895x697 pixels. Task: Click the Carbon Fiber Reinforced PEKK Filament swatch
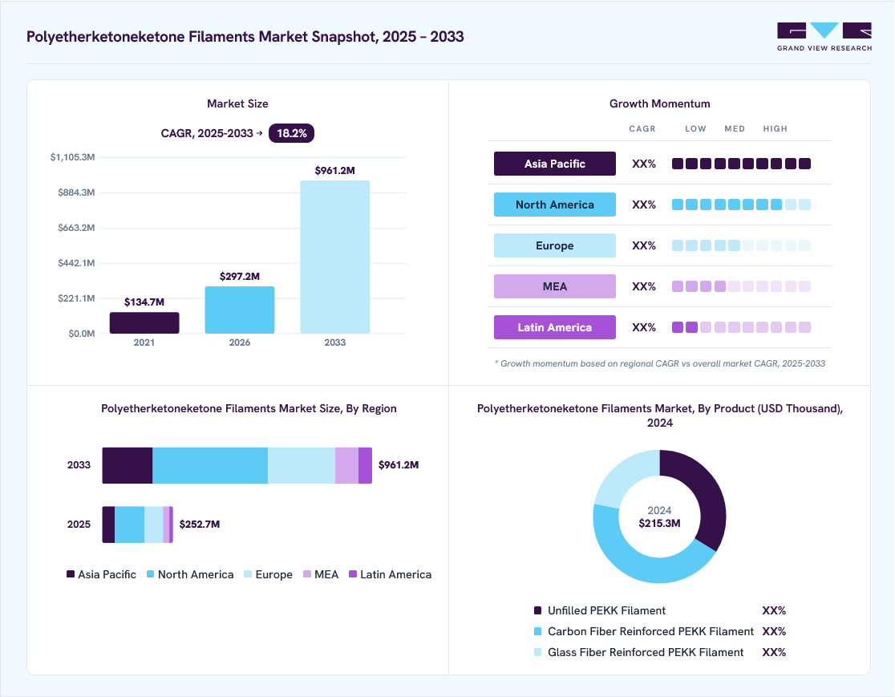(537, 631)
